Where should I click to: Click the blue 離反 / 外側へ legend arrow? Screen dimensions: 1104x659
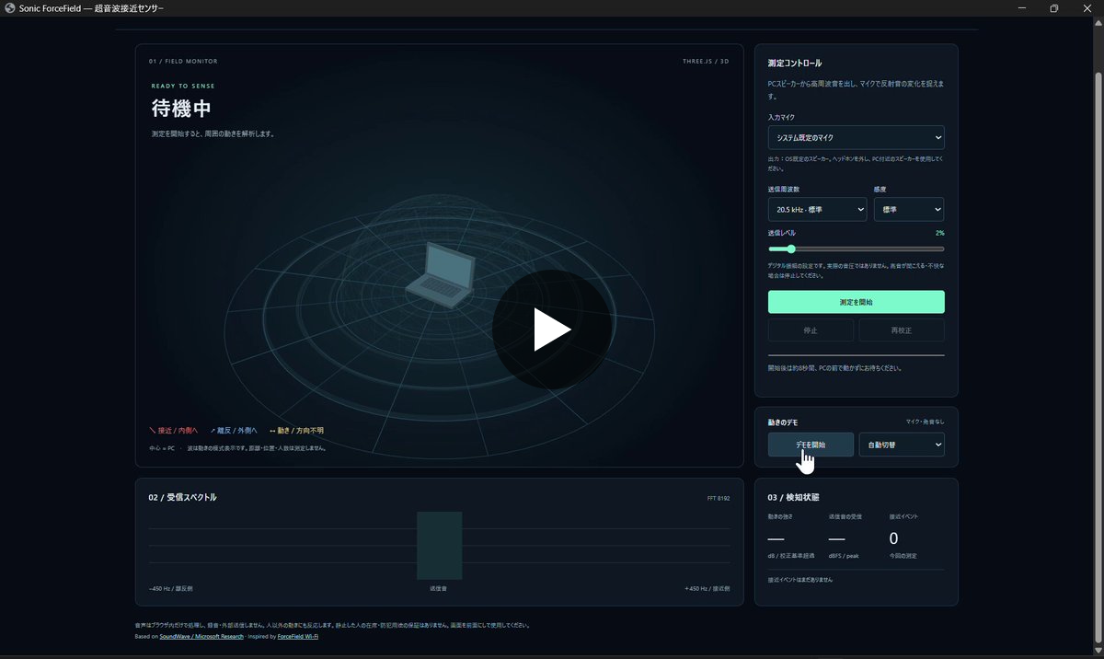click(213, 430)
